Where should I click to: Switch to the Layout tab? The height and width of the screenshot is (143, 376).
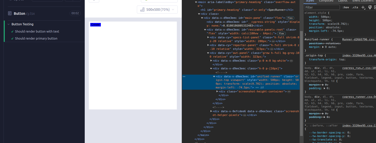[x=343, y=1]
